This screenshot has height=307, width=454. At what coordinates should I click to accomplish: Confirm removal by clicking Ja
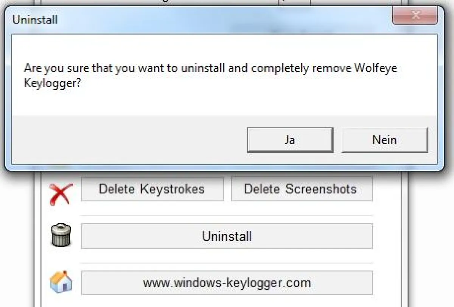click(290, 140)
